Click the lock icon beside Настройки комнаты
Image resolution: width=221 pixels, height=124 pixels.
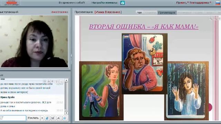coord(123,3)
